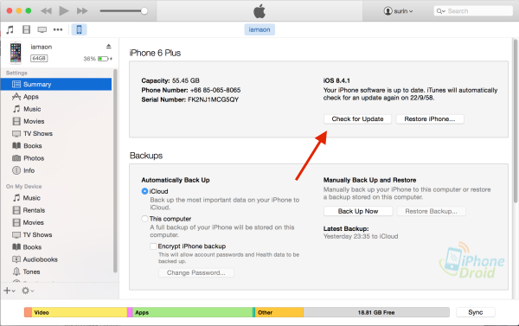The image size is (519, 326).
Task: Click the main content vertical scrollbar
Action: click(516, 121)
